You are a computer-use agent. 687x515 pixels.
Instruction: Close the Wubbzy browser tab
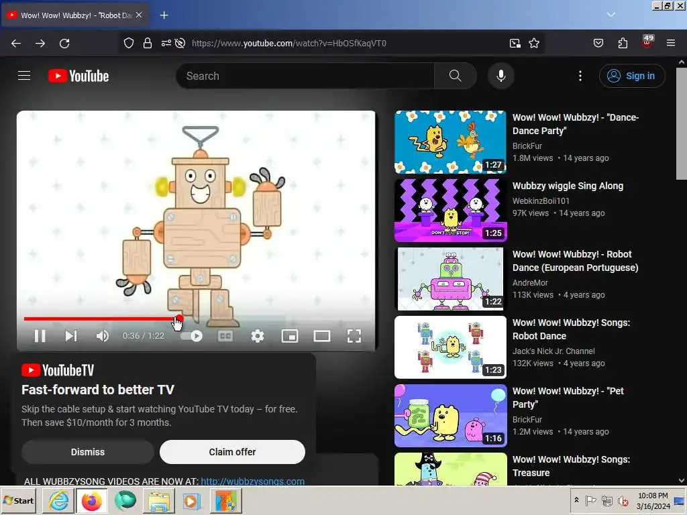click(x=139, y=15)
